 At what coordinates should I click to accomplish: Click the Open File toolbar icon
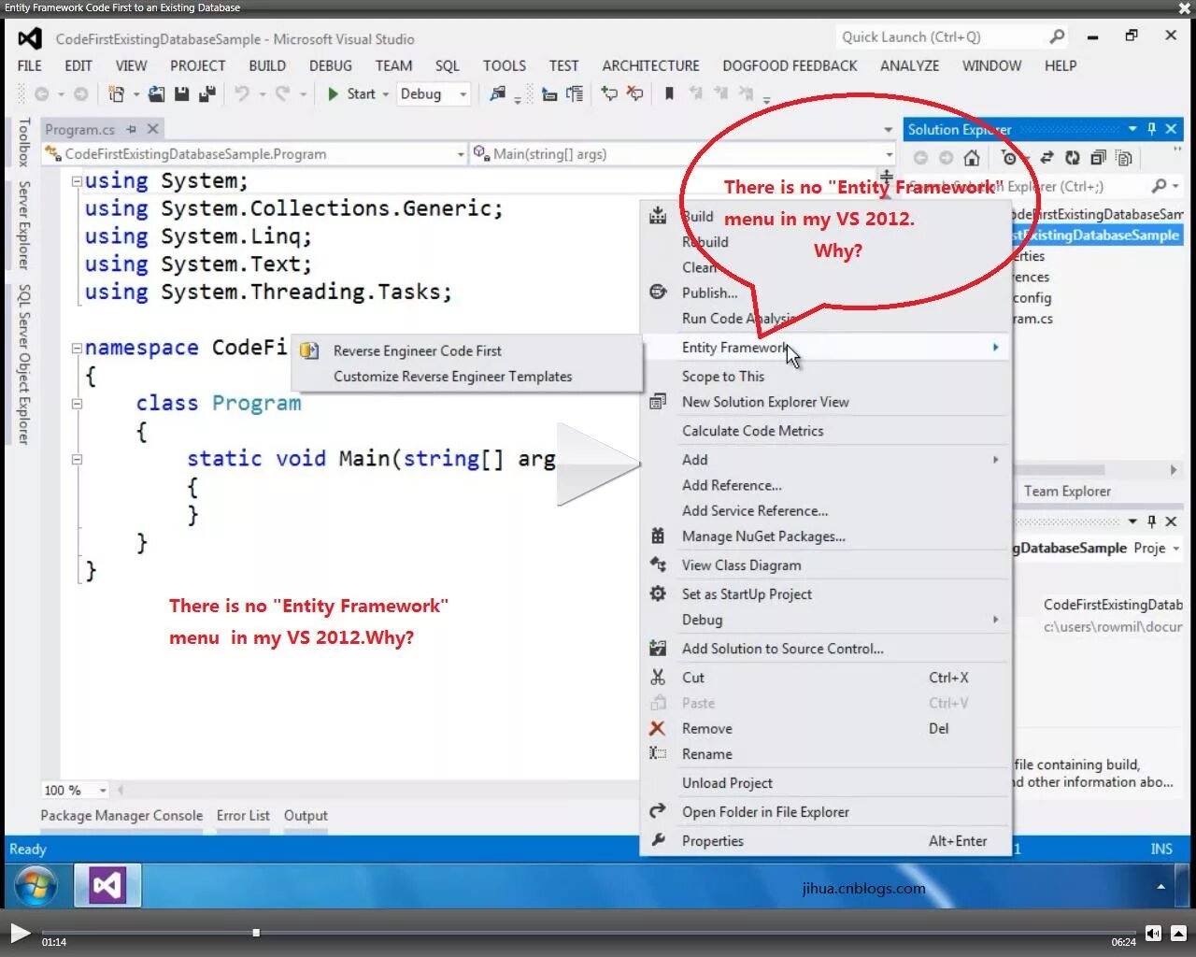(x=156, y=93)
